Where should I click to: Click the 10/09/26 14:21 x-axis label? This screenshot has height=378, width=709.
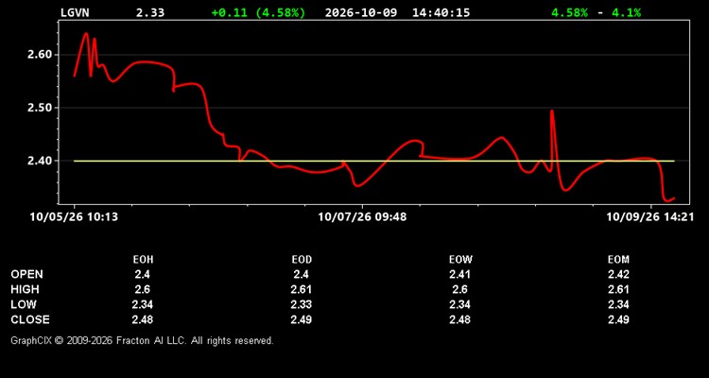649,217
